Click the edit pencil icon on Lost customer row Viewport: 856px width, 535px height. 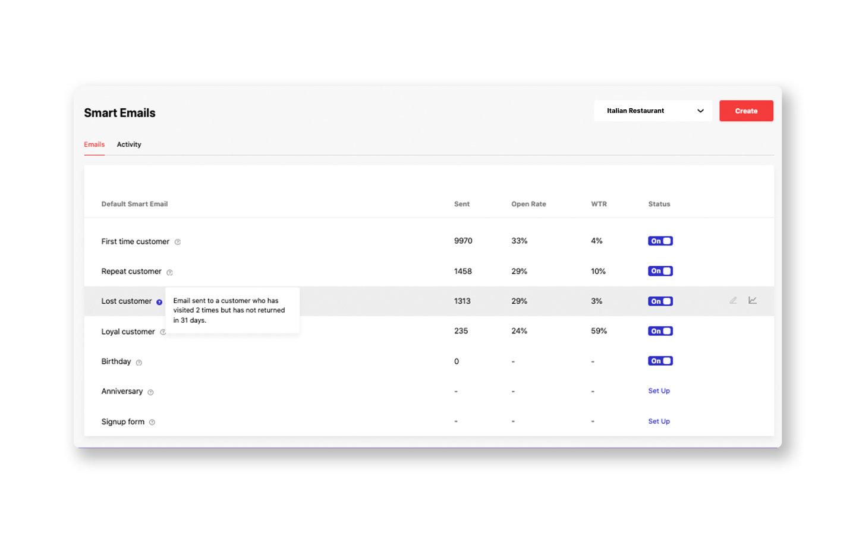click(x=733, y=301)
